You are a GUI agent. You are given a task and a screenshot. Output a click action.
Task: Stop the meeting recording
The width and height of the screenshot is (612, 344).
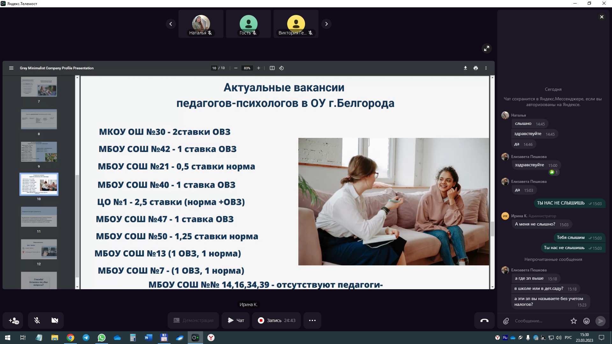276,320
